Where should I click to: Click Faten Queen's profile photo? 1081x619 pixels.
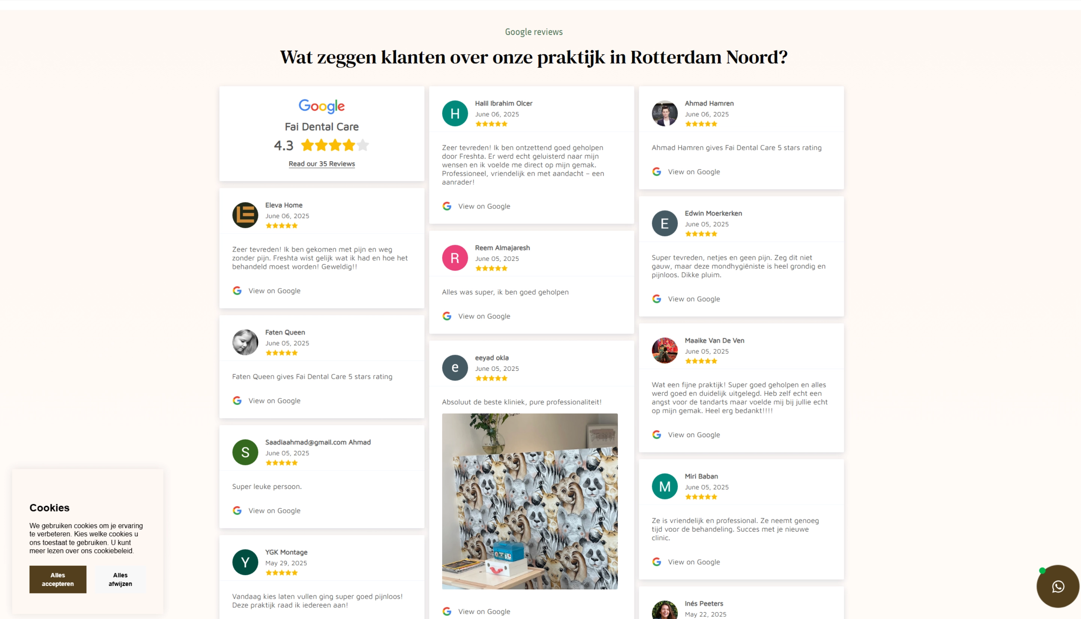click(245, 342)
